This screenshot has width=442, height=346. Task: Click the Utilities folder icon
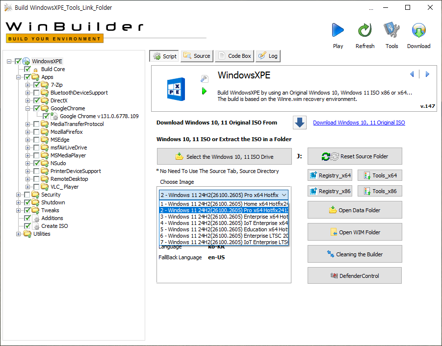[27, 234]
